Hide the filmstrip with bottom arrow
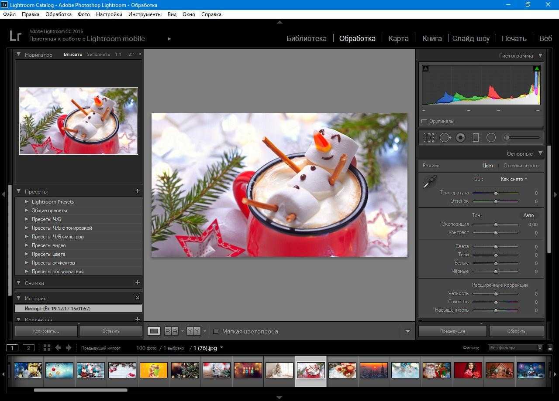559x401 pixels. pyautogui.click(x=279, y=398)
